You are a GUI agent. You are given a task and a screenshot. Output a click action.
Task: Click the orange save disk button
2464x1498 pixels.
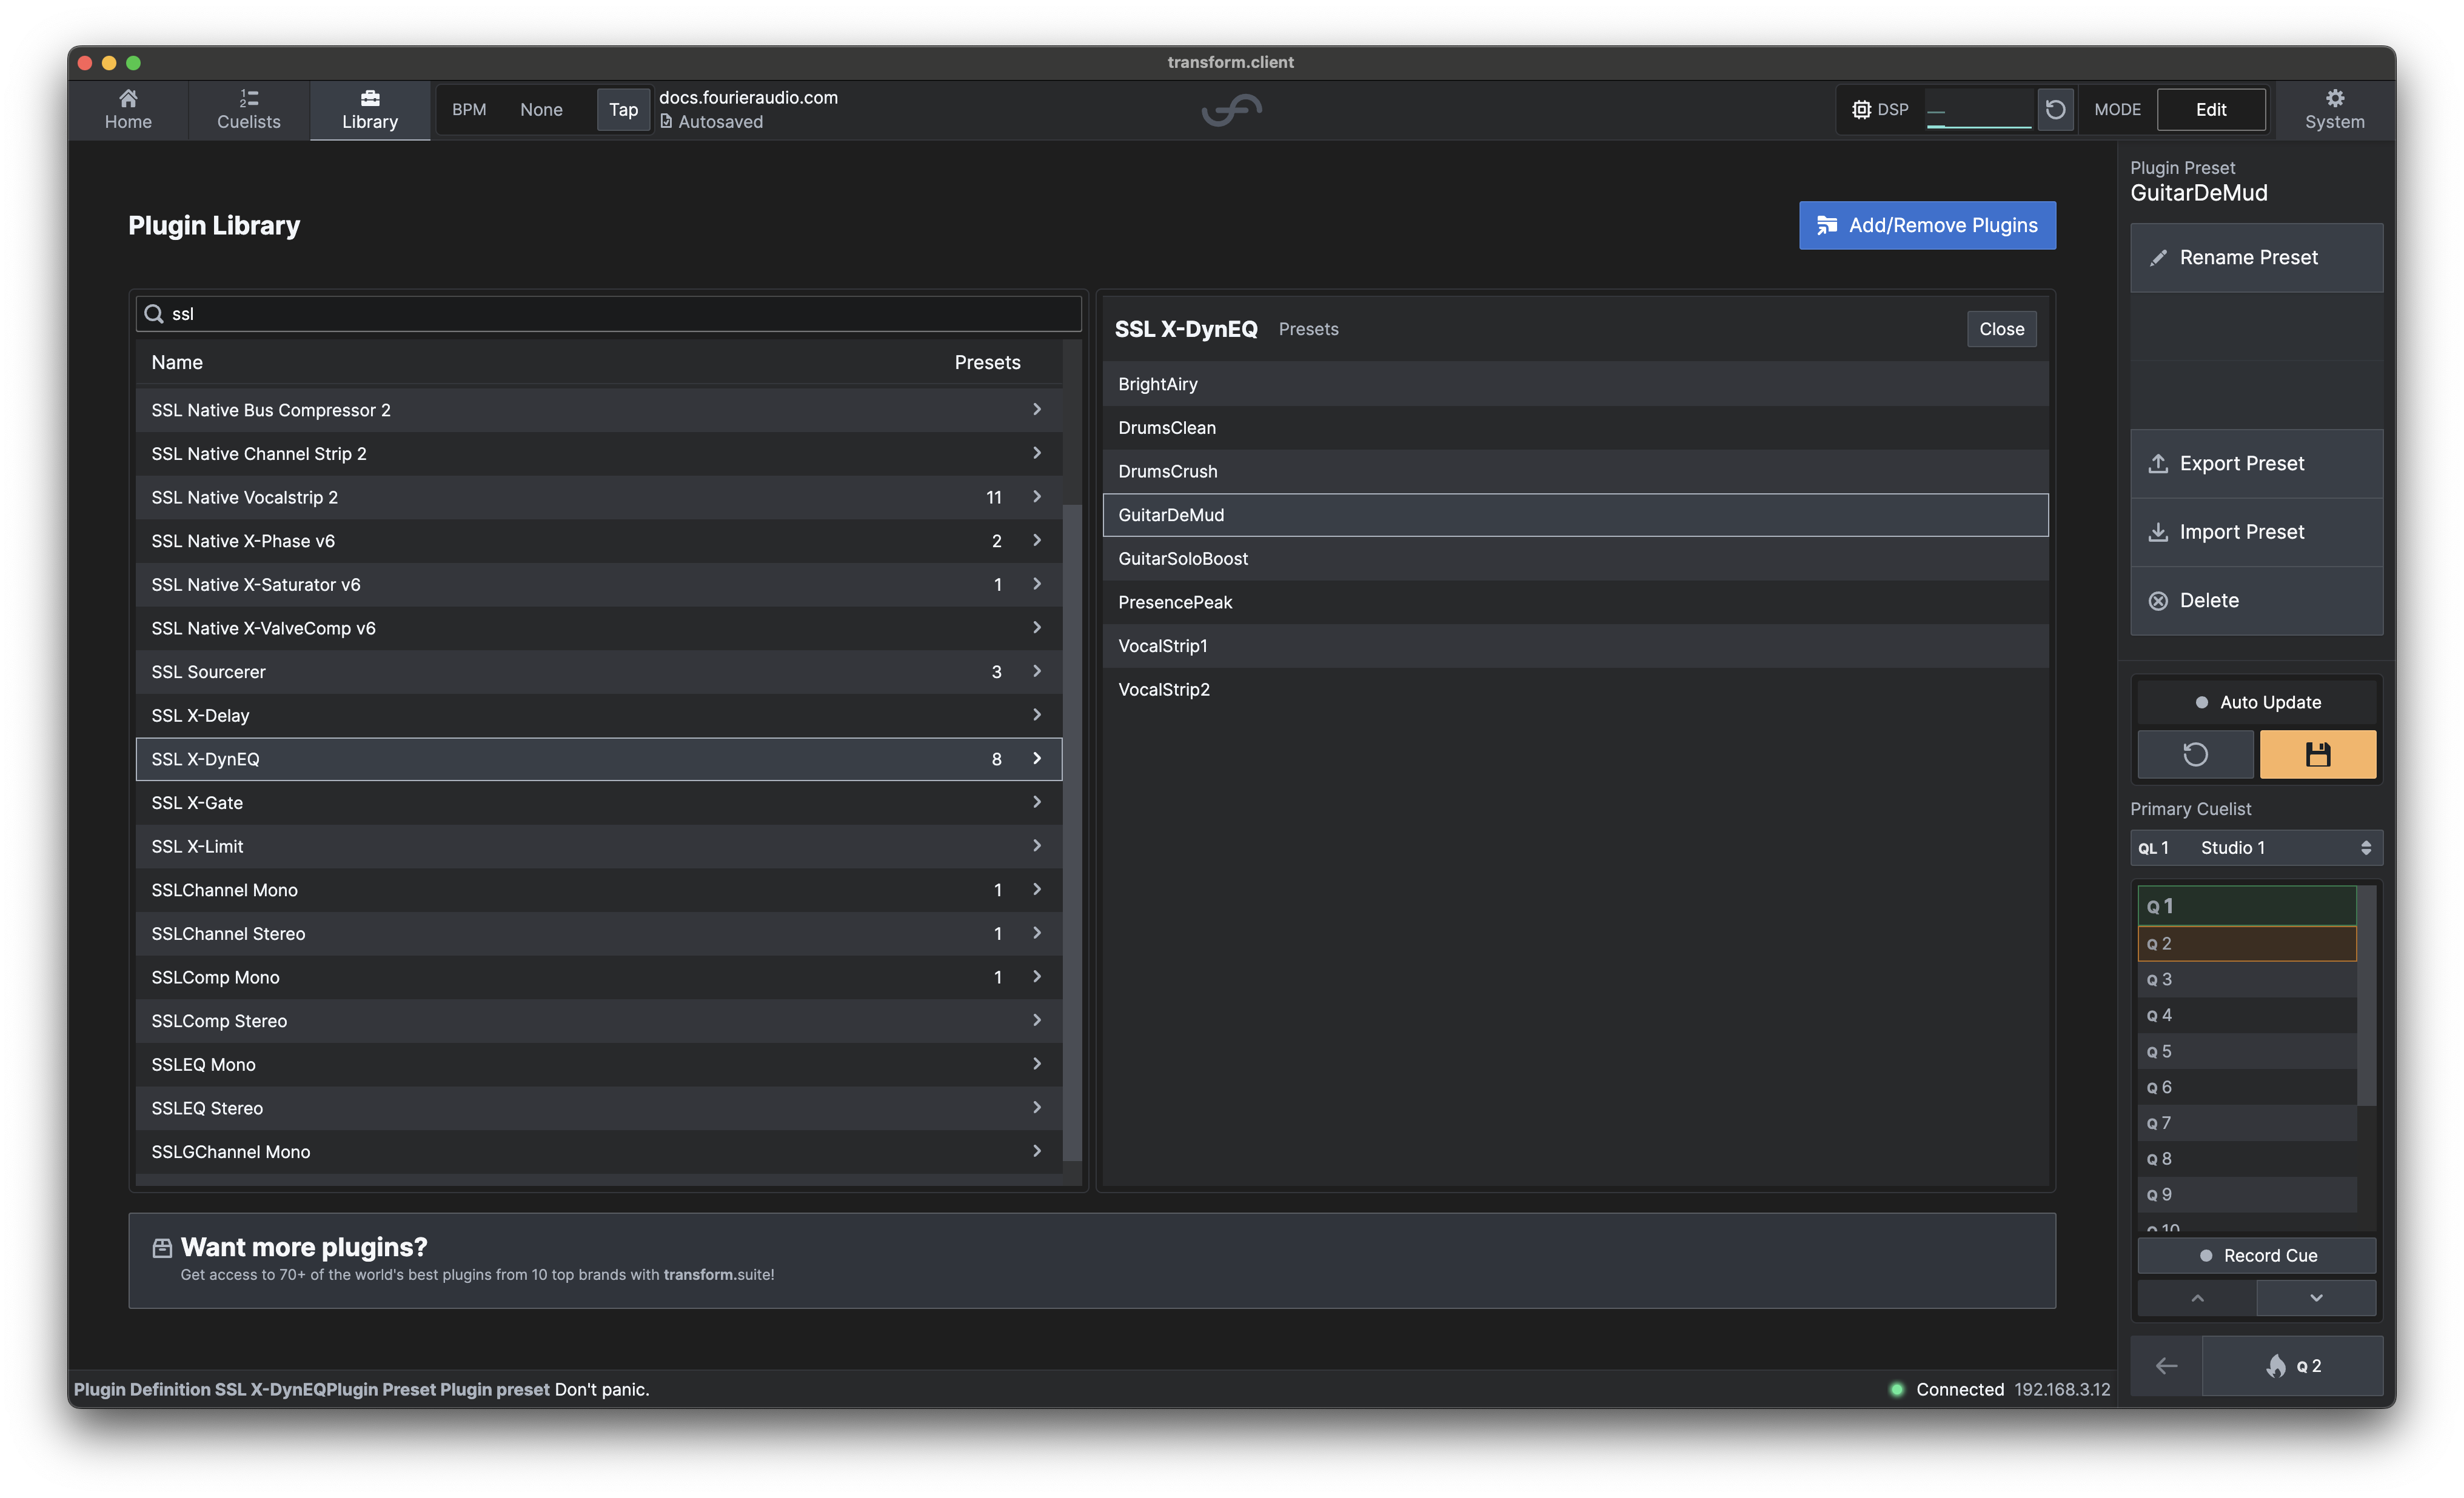point(2317,754)
